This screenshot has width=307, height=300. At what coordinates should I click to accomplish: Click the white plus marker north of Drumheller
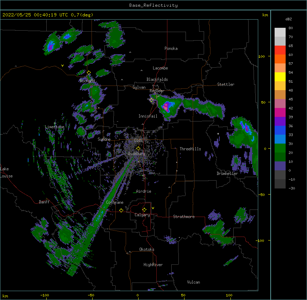pyautogui.click(x=218, y=134)
